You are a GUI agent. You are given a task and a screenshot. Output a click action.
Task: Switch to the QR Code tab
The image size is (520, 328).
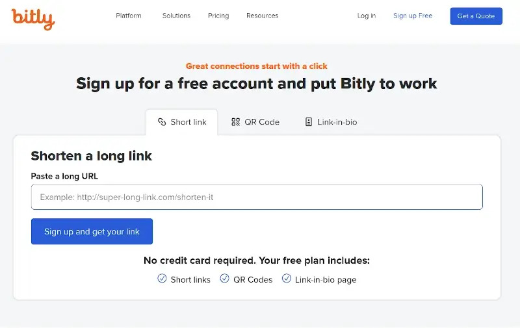pos(255,122)
